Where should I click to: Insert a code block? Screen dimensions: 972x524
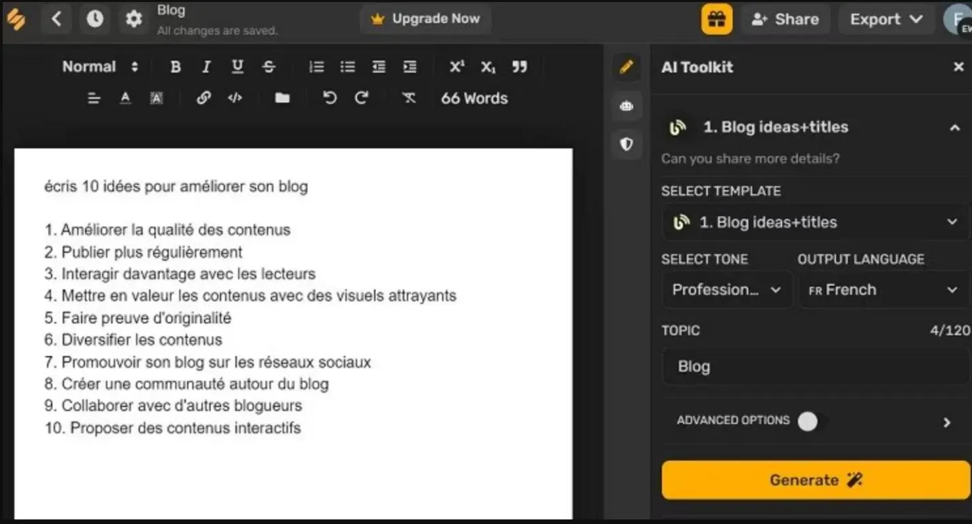[235, 97]
